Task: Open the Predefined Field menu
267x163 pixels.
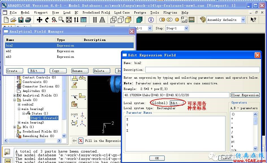Action: (x=96, y=13)
